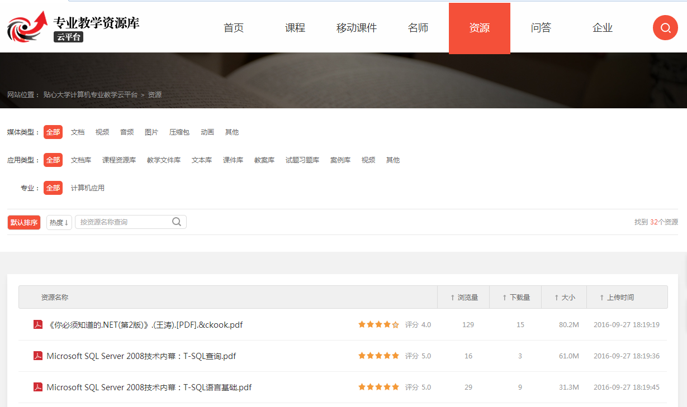Viewport: 687px width, 407px height.
Task: Go to 名师 navigation tab
Action: pos(418,28)
